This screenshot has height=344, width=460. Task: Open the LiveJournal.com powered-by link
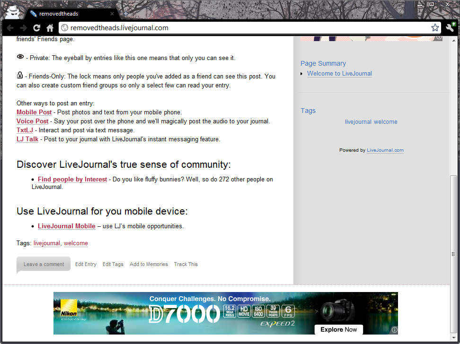(385, 150)
